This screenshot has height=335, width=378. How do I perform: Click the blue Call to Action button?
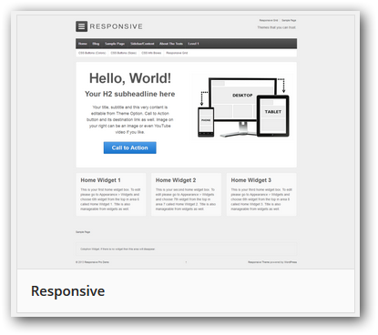coord(130,147)
